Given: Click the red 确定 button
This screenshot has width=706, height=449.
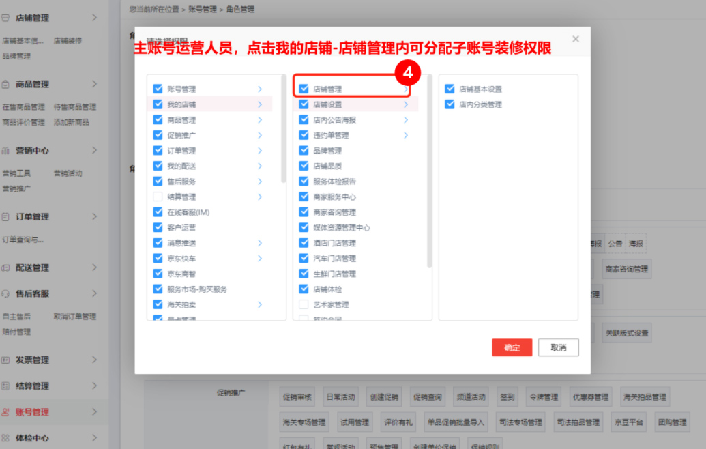Looking at the screenshot, I should (512, 347).
